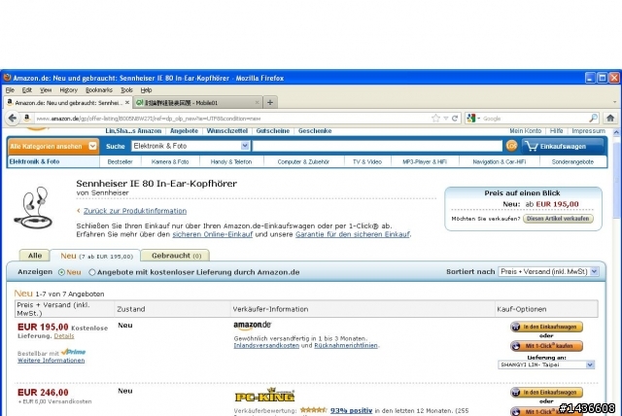This screenshot has width=622, height=416.
Task: Open Mein Konto link
Action: point(525,131)
